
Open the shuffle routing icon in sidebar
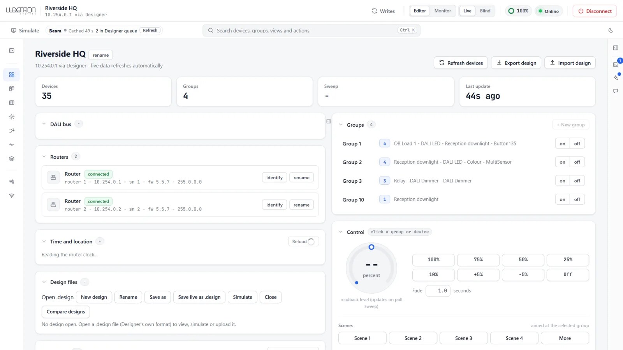12,131
